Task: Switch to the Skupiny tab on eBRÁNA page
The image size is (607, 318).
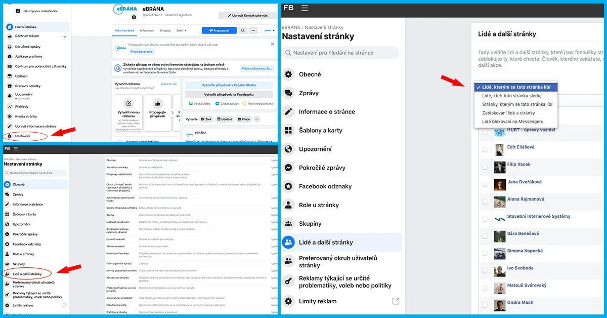Action: pyautogui.click(x=165, y=30)
